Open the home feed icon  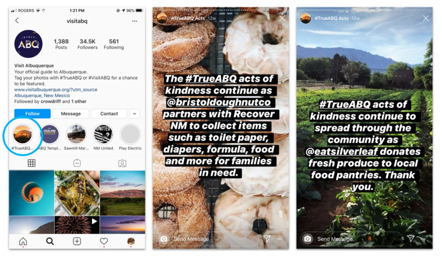coord(23,241)
